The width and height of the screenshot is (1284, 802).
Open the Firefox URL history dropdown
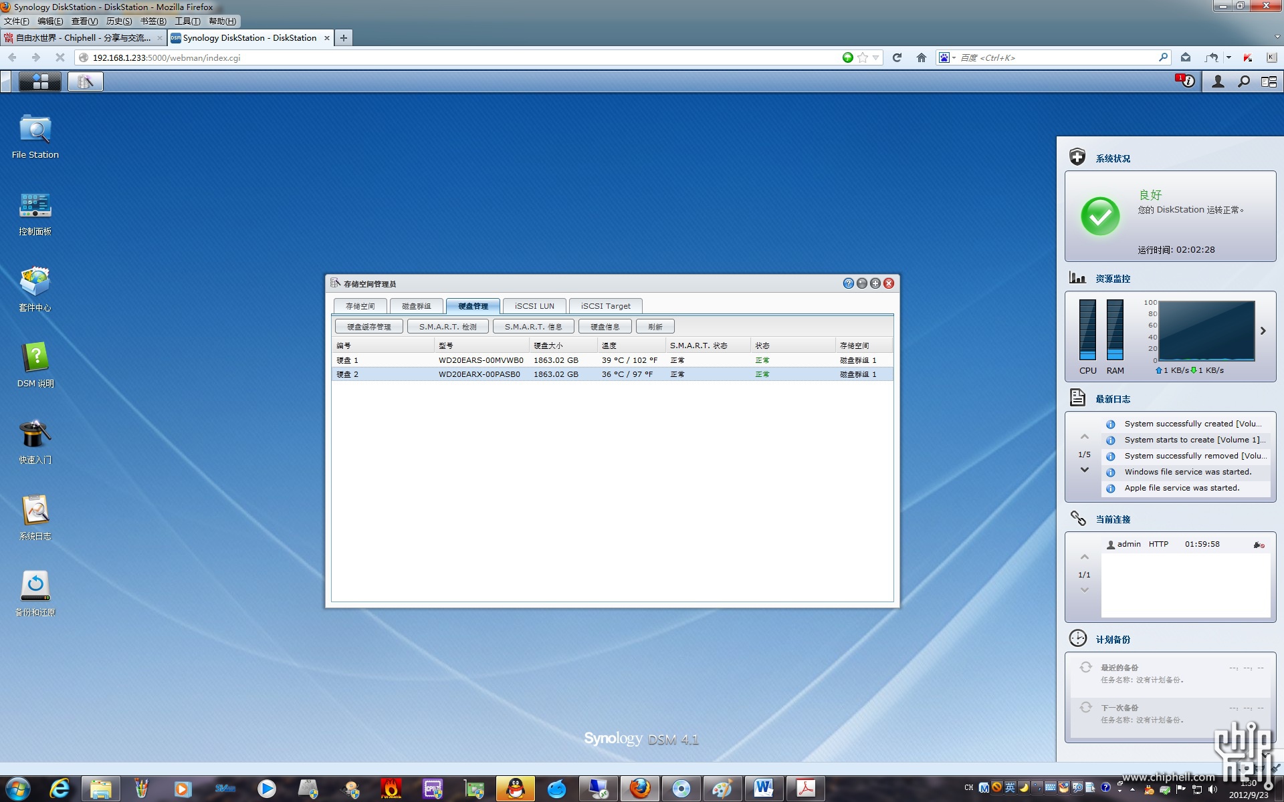coord(875,57)
